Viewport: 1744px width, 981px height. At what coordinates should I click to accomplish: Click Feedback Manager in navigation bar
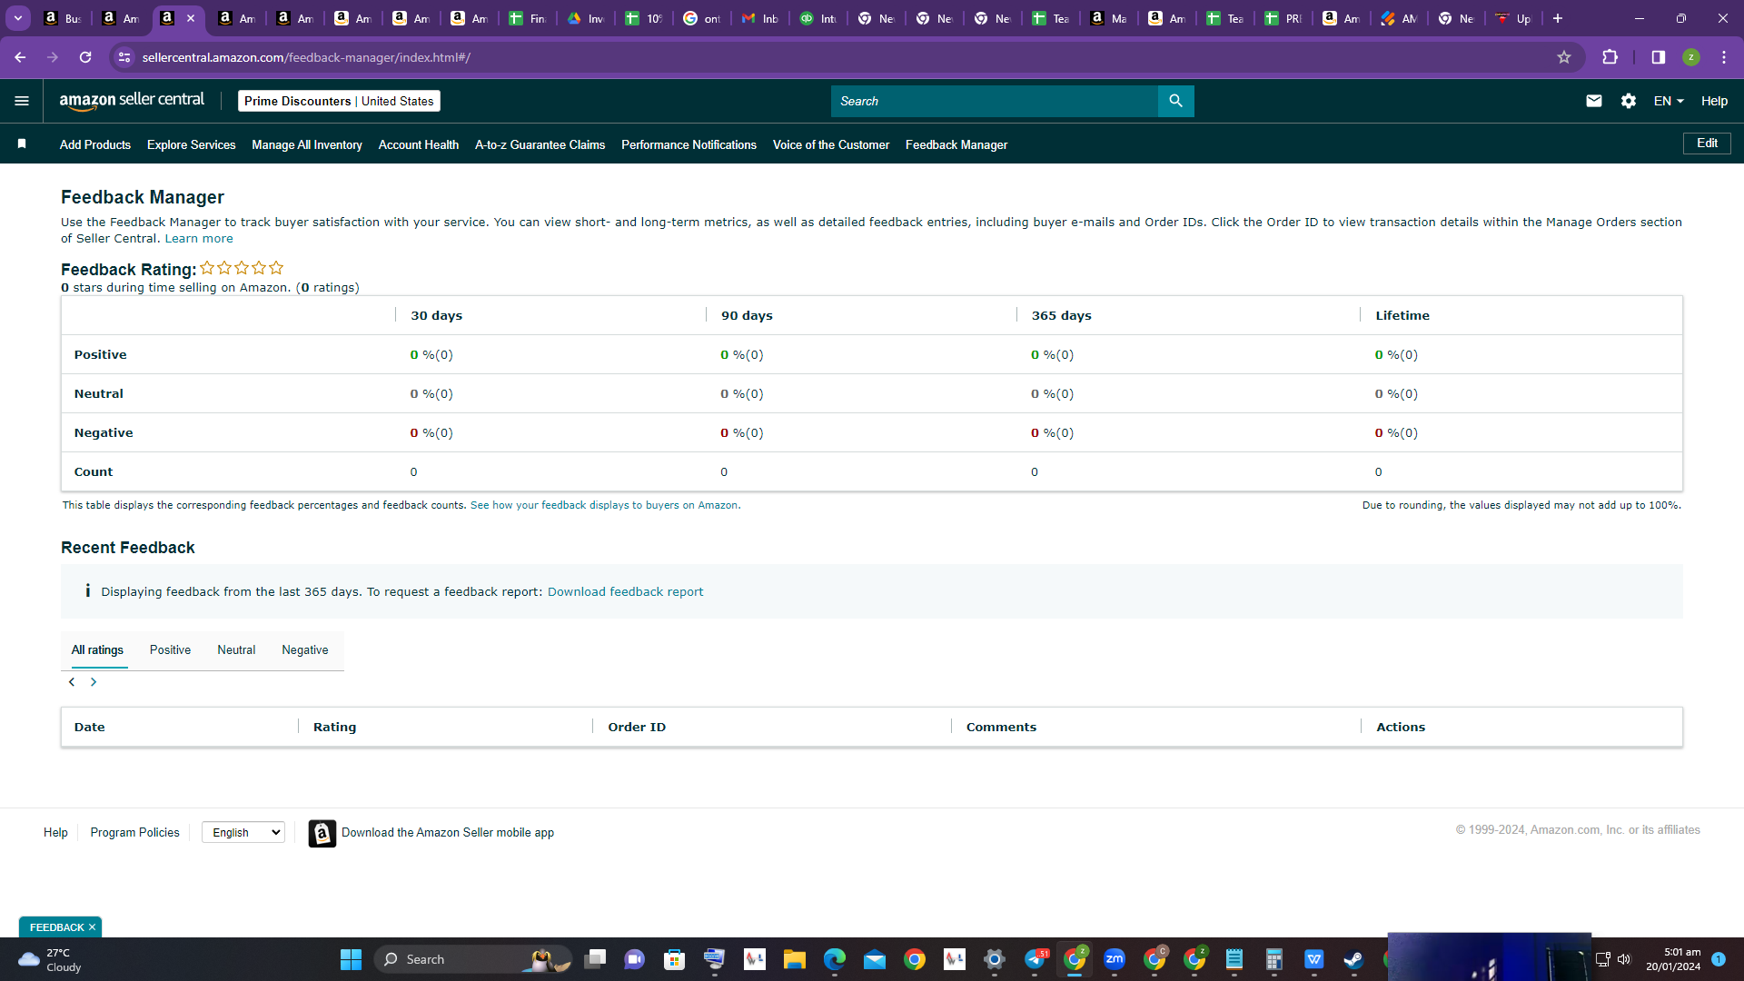point(956,144)
